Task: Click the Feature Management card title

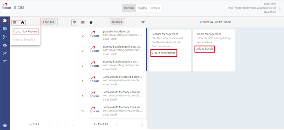Action: [165, 34]
